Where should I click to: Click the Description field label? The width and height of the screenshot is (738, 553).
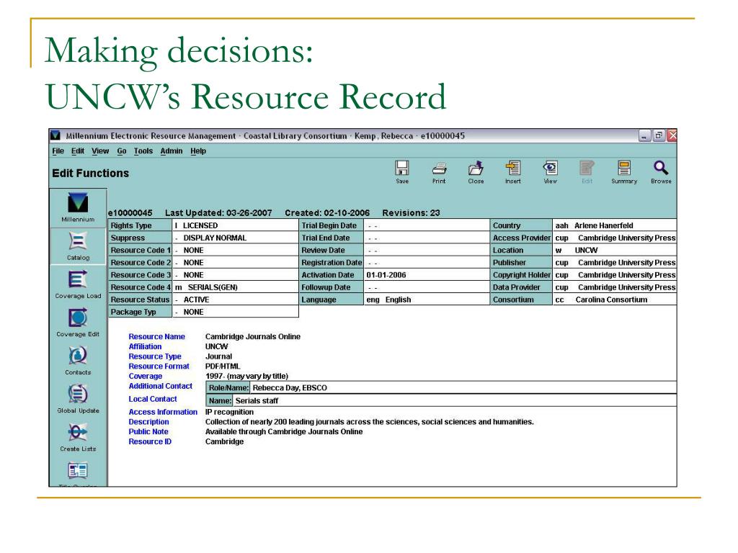point(148,422)
